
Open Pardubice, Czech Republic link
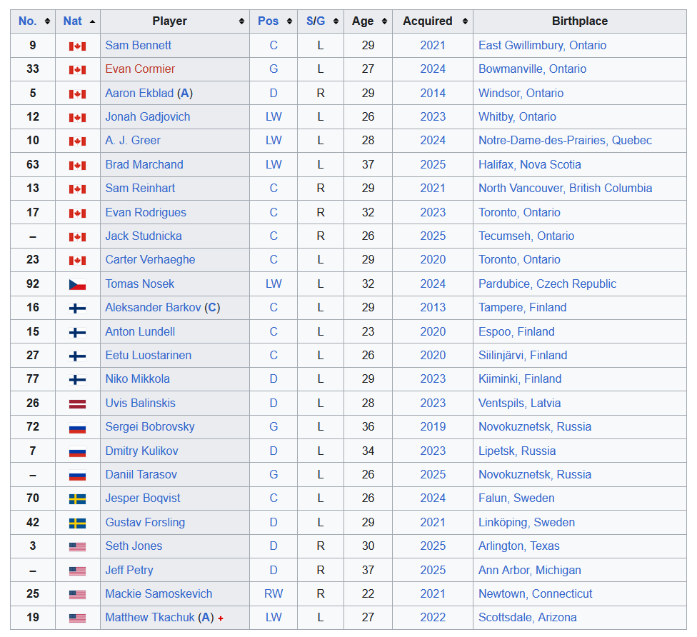[547, 284]
